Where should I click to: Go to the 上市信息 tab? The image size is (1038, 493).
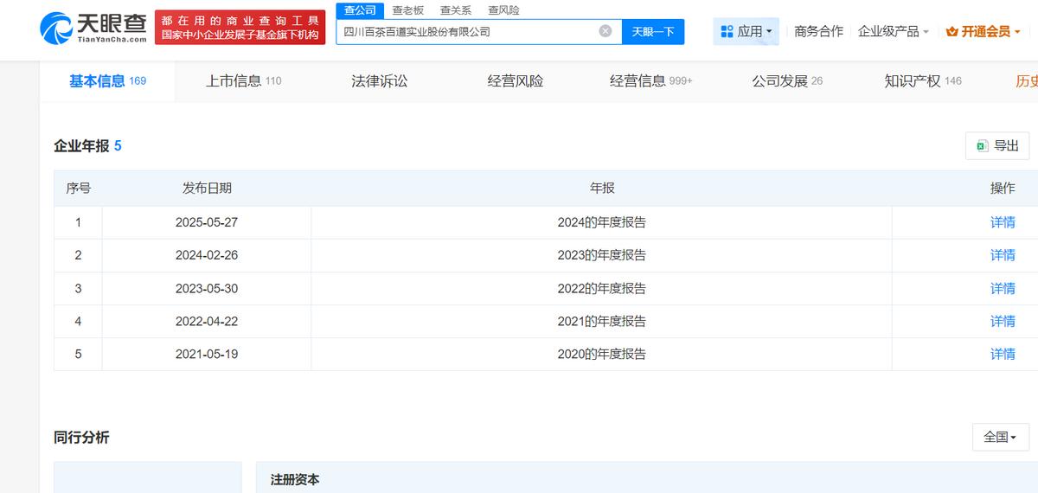pyautogui.click(x=243, y=81)
